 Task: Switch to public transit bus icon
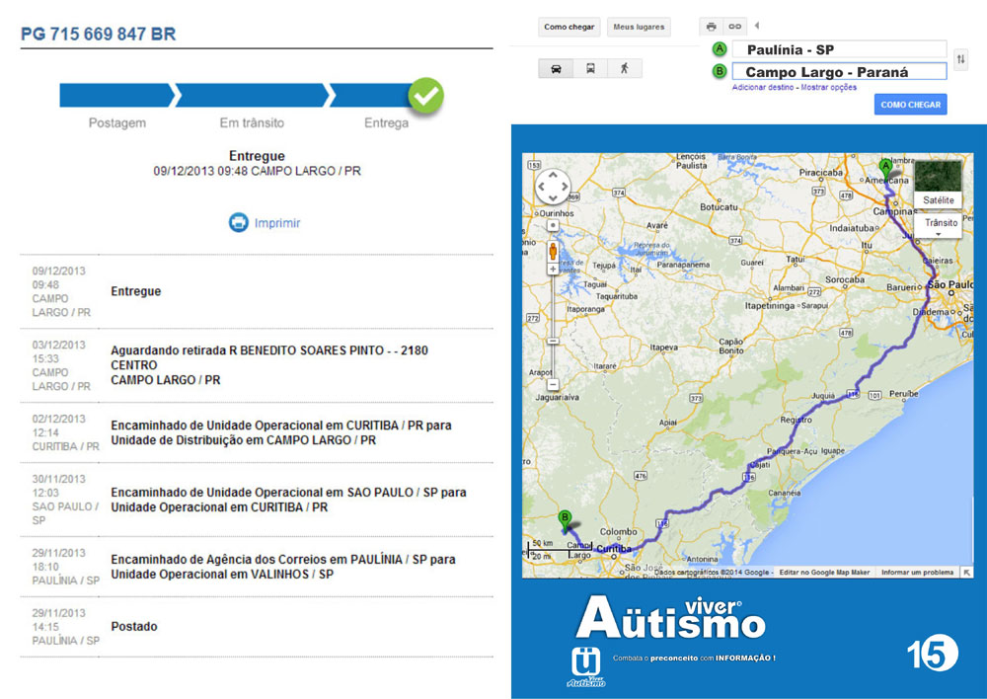click(x=590, y=69)
